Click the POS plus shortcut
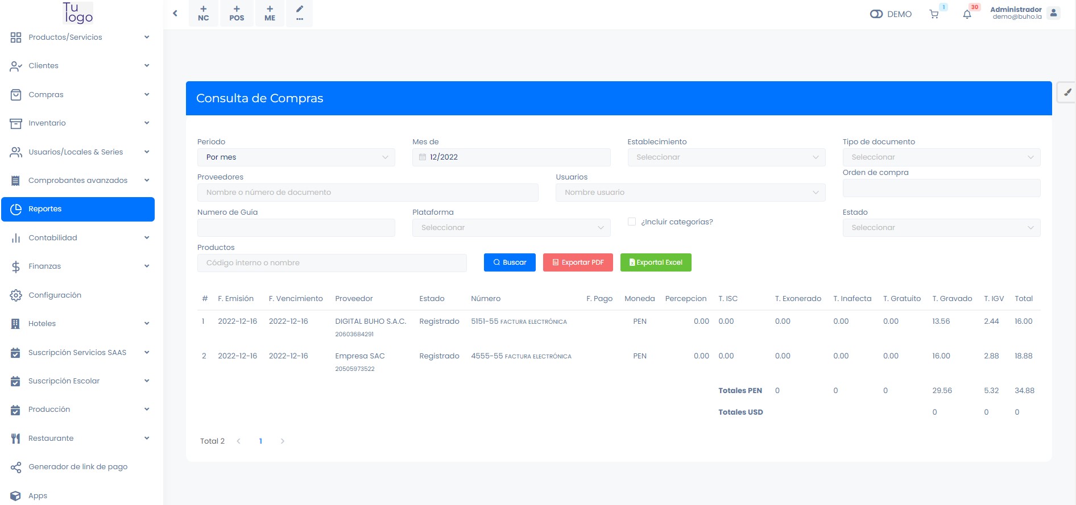 [x=237, y=13]
